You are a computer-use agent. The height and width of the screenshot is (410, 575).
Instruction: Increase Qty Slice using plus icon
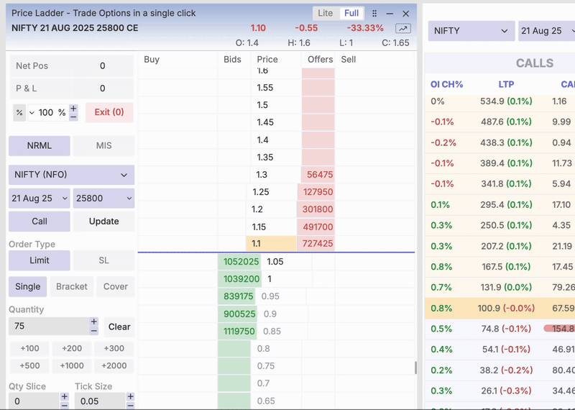point(64,396)
